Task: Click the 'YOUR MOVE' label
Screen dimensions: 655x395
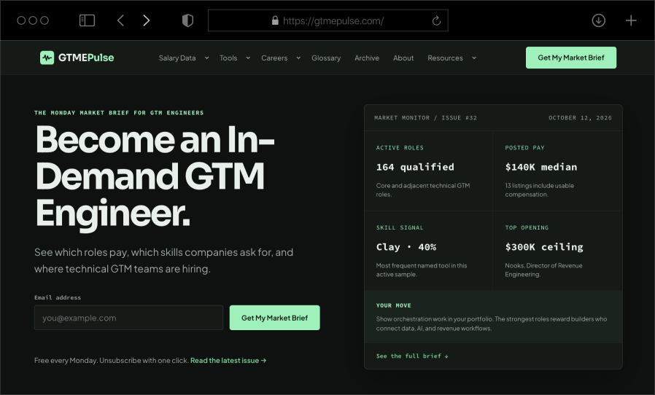Action: coord(393,305)
